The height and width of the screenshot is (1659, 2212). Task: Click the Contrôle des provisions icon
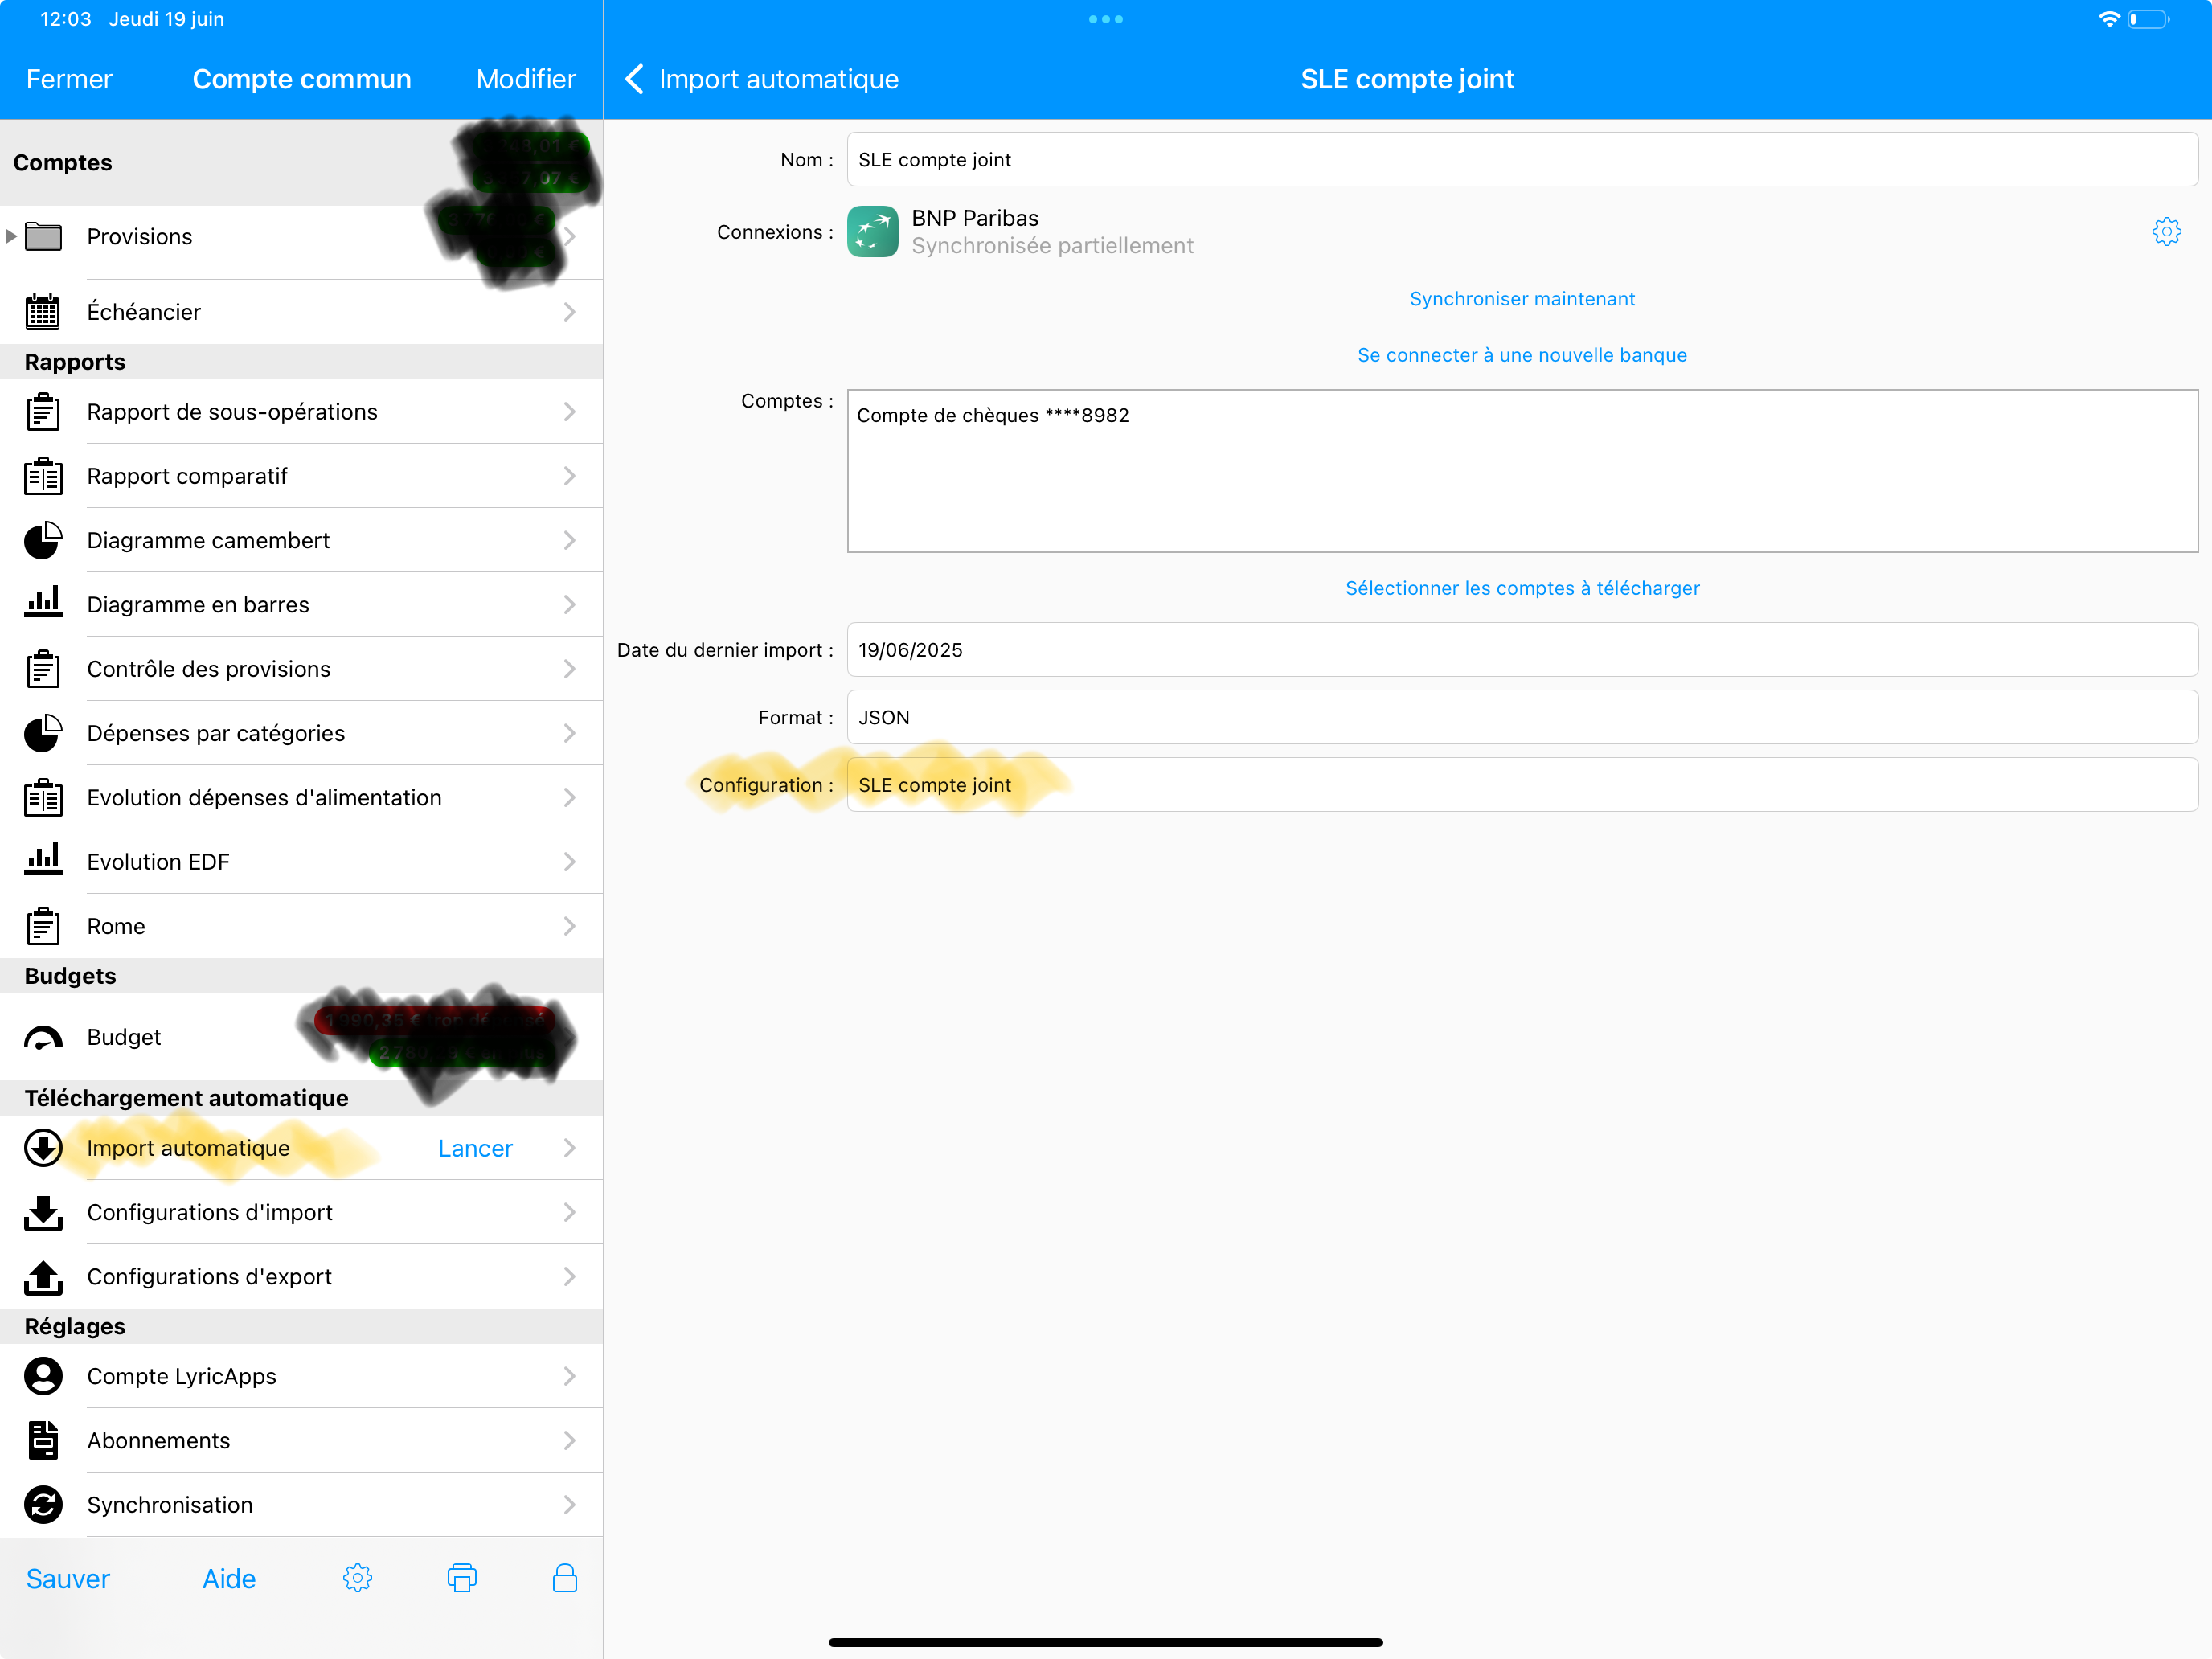[x=43, y=669]
